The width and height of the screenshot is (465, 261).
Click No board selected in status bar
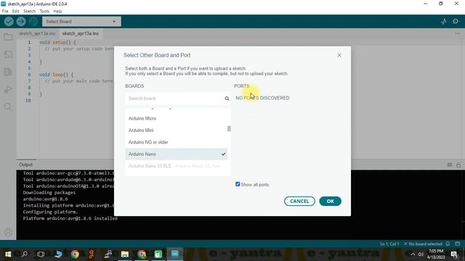coord(423,244)
